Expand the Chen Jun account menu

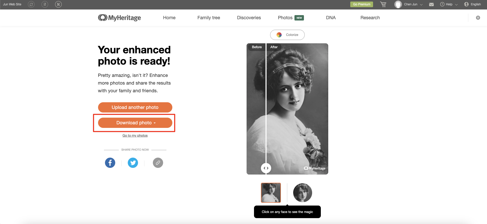[410, 4]
